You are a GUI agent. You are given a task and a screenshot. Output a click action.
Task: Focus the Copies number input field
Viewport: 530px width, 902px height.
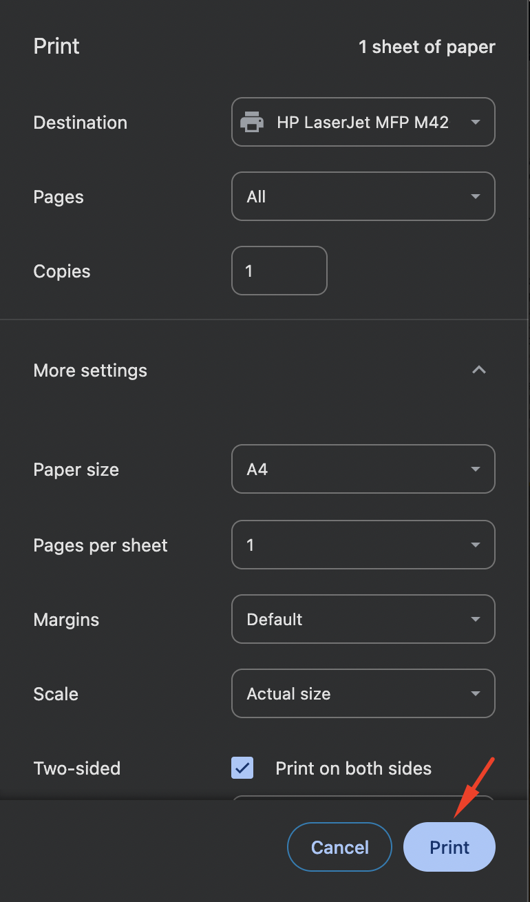279,271
